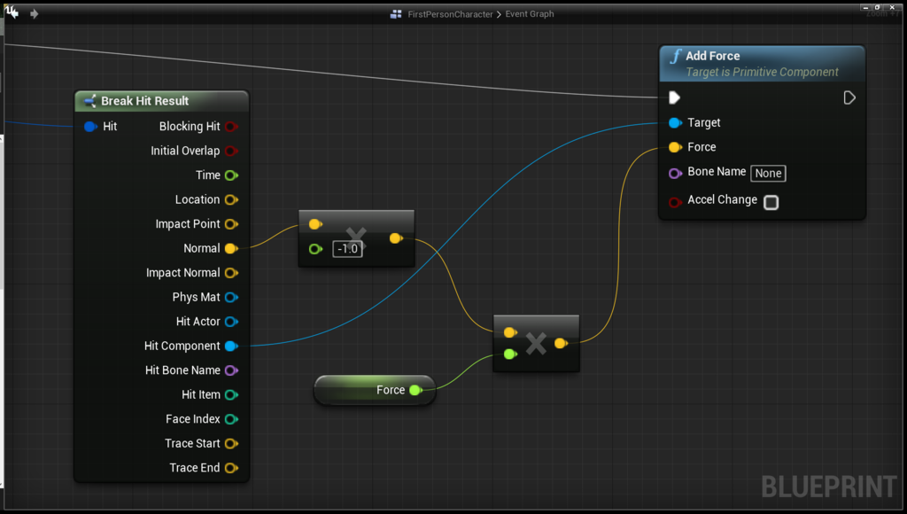This screenshot has width=907, height=514.
Task: Click the Bone Name None input field
Action: [768, 173]
